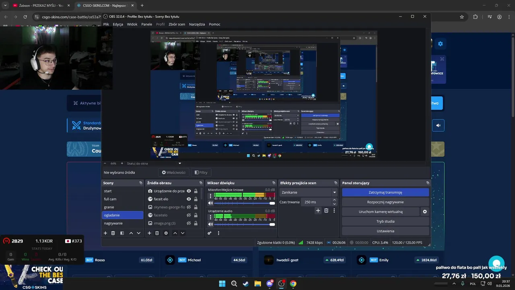Toggle lock on skynews-george-flo source

click(x=196, y=207)
